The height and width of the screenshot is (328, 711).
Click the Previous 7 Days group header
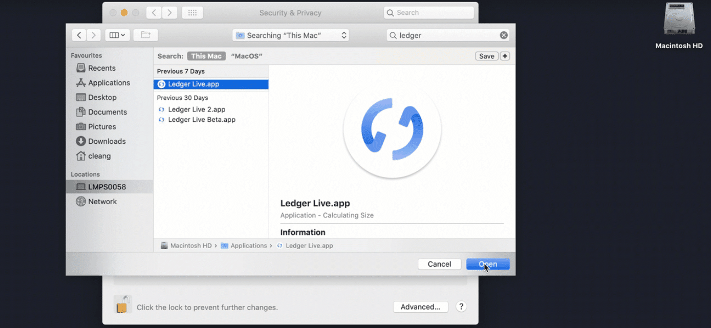tap(181, 72)
